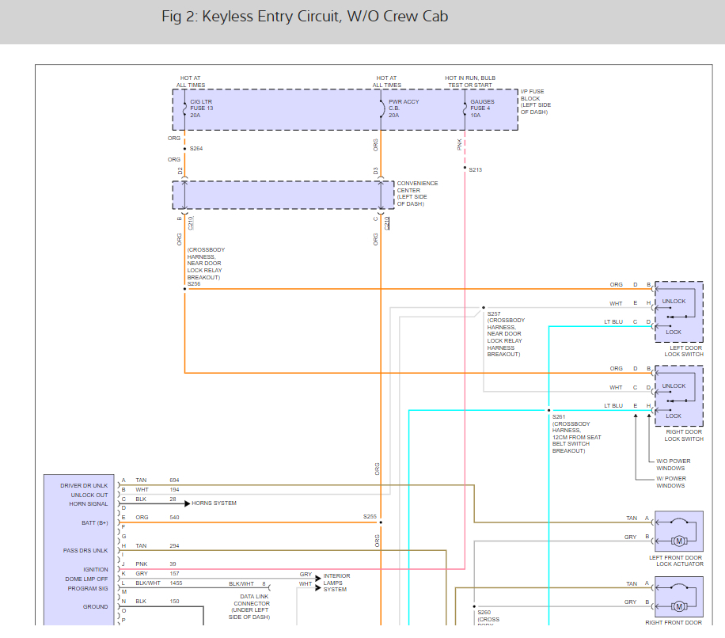This screenshot has height=638, width=725.
Task: Click the 'DRIVER DR UNLK' pin label
Action: pos(84,485)
